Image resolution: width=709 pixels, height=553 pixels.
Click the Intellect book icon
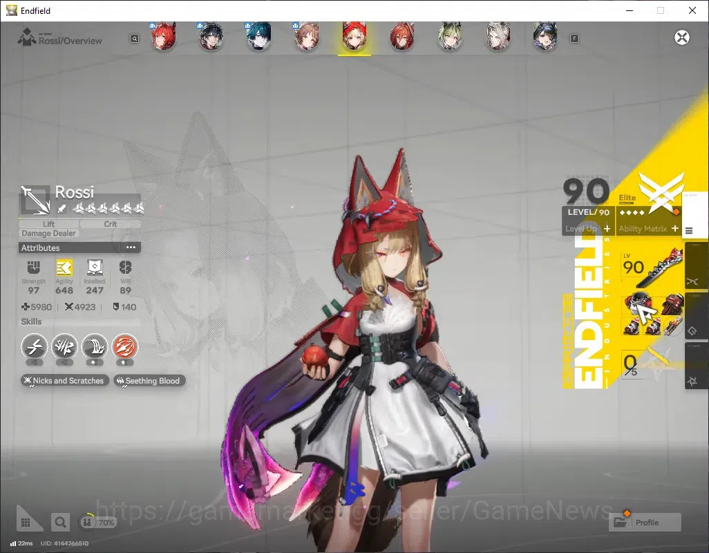point(95,268)
